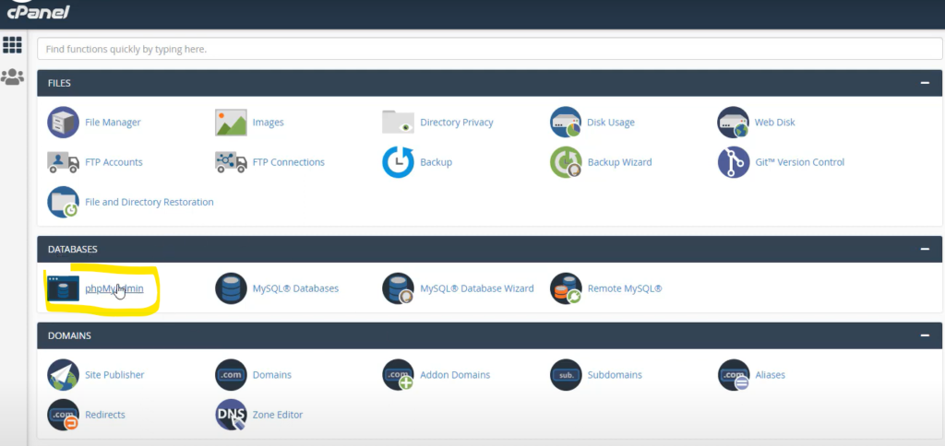Open the File Manager link

113,123
